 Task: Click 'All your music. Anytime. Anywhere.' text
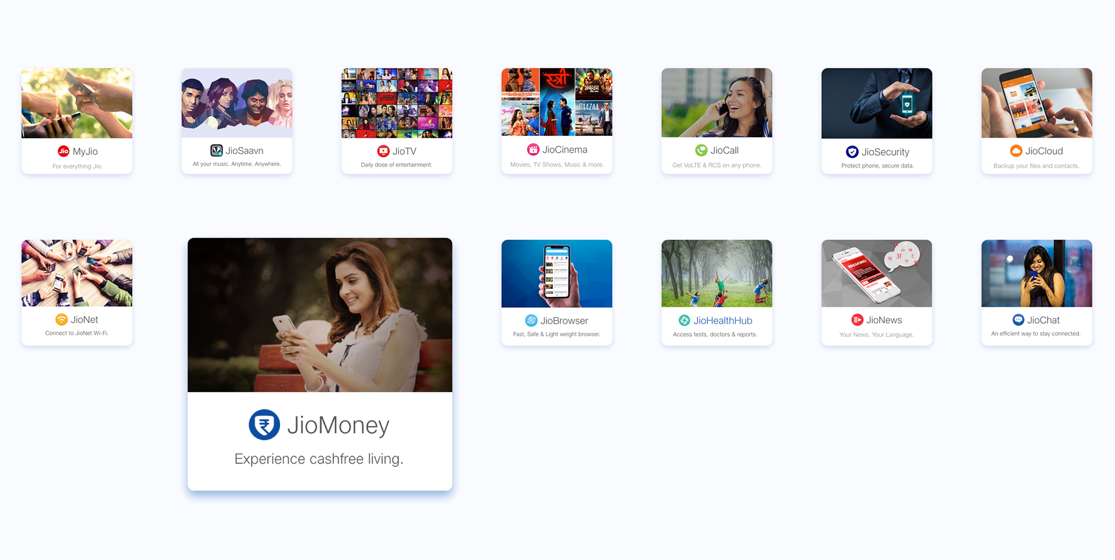[237, 164]
